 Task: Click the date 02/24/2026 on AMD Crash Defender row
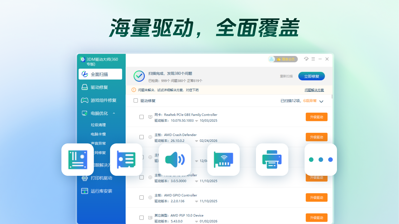click(x=209, y=141)
